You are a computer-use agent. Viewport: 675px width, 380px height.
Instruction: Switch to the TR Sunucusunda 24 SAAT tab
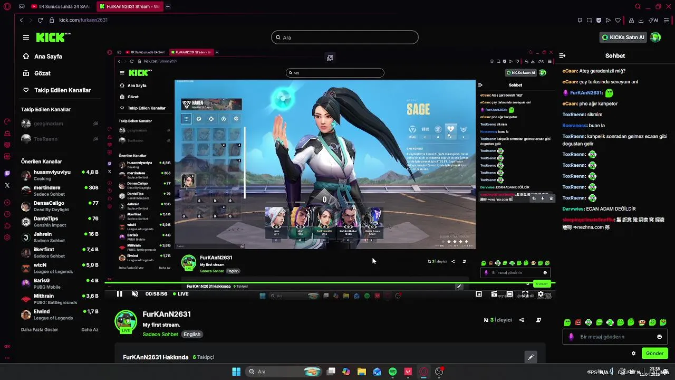(x=61, y=7)
